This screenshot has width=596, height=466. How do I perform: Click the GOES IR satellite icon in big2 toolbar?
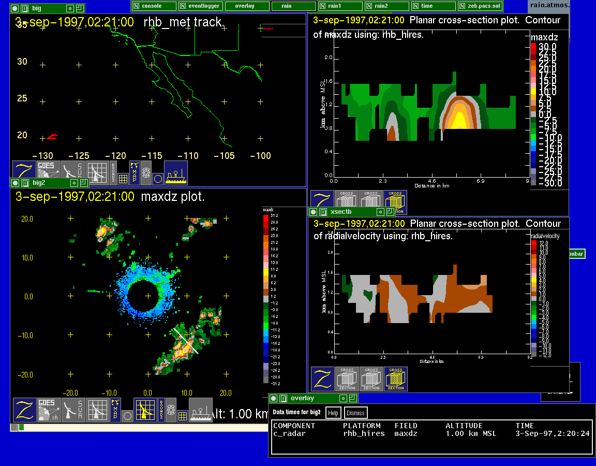(x=49, y=410)
